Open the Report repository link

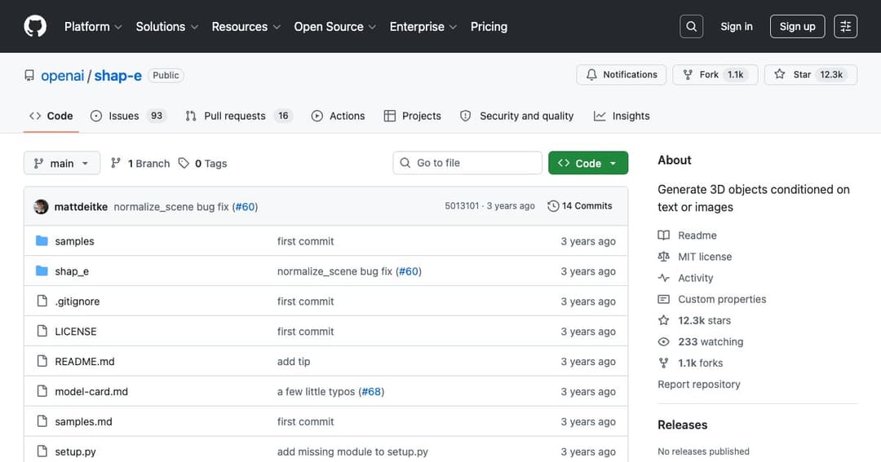click(699, 385)
